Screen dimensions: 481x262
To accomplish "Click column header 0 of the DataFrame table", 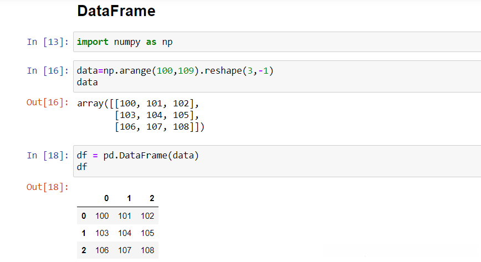I will pyautogui.click(x=106, y=198).
